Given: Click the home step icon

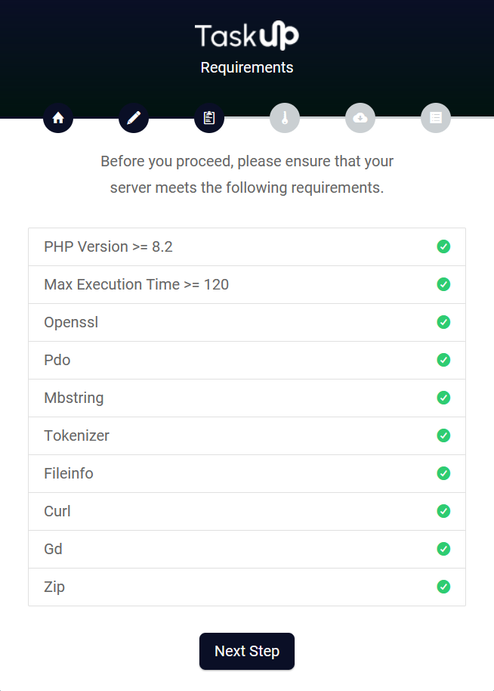Looking at the screenshot, I should click(58, 118).
